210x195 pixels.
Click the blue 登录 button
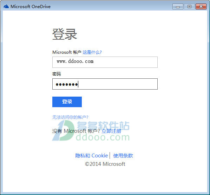(67, 102)
